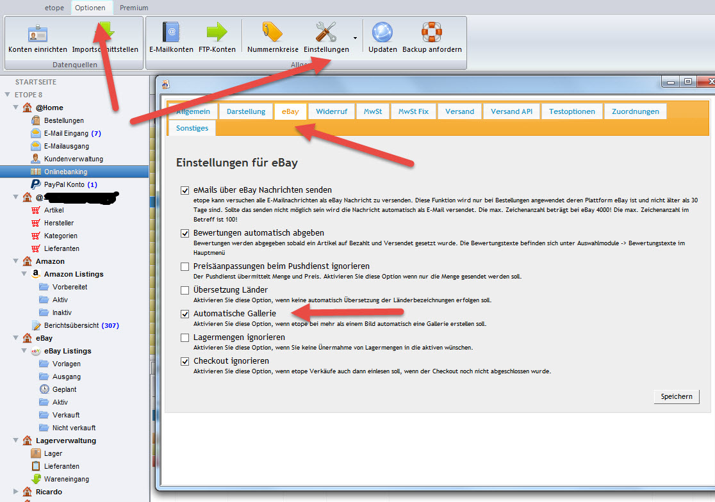Viewport: 715px width, 502px height.
Task: Click the Onlinebanking icon
Action: click(x=36, y=171)
